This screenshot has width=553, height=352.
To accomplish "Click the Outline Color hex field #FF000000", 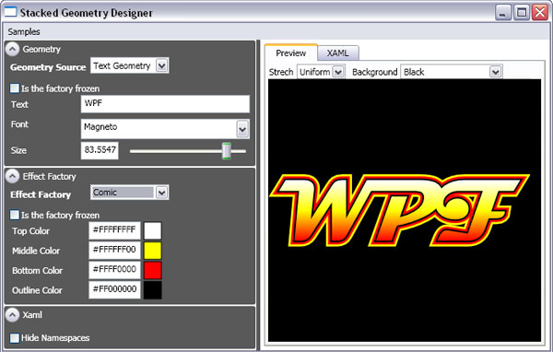I will [114, 289].
